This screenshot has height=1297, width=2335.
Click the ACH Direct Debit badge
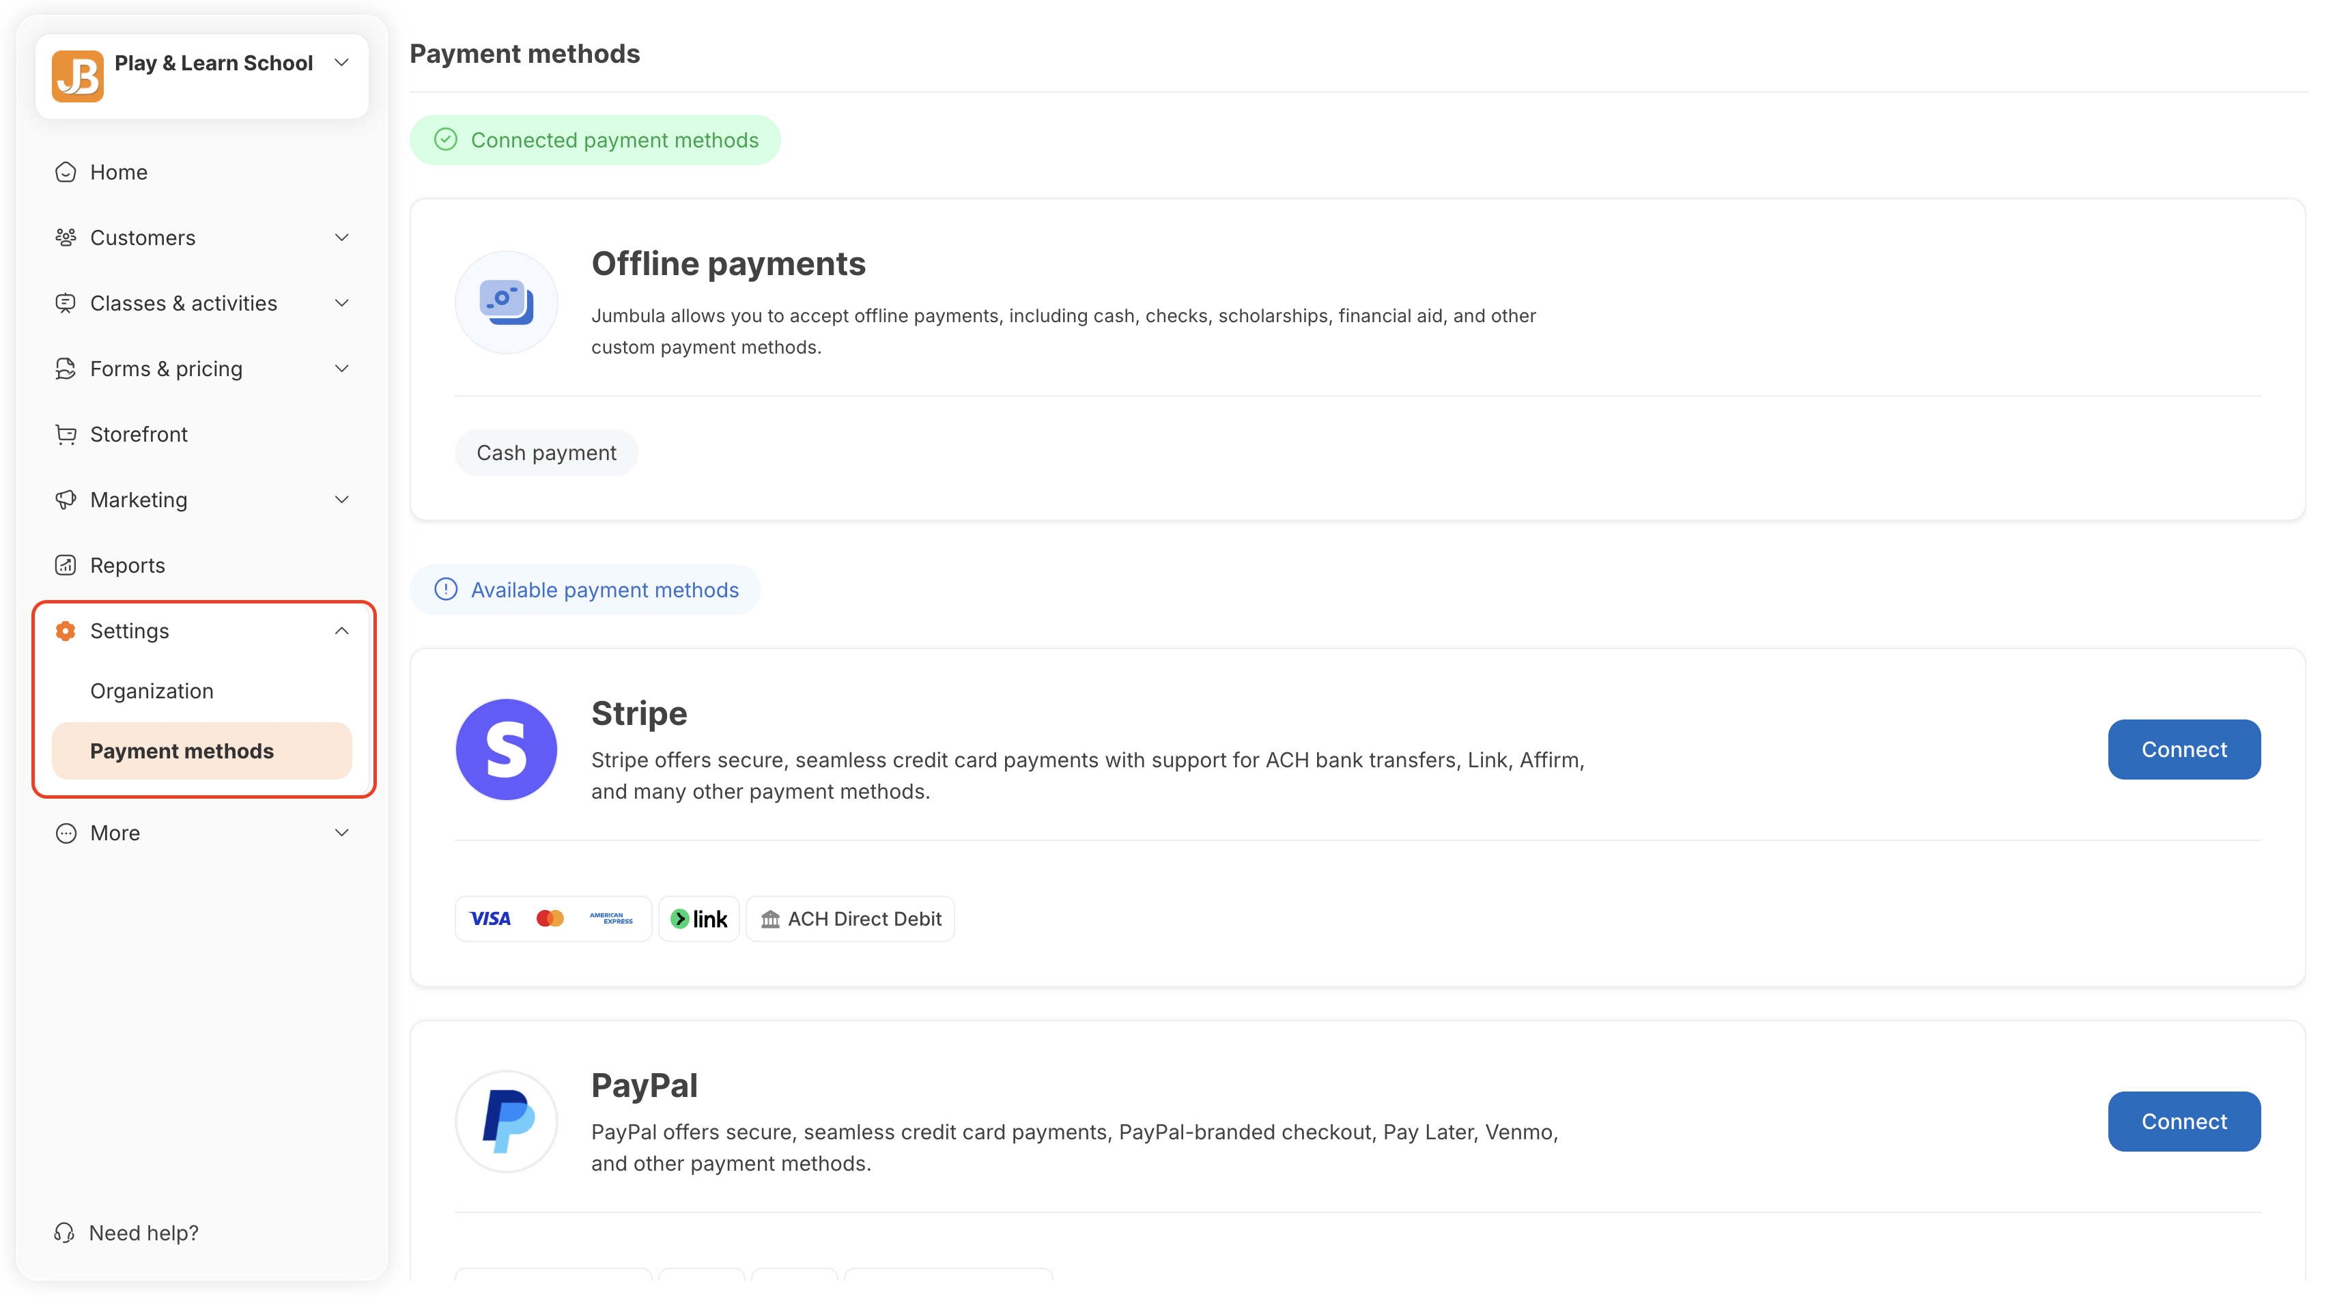(850, 919)
